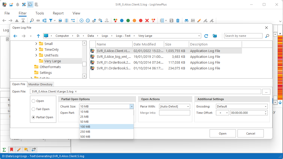The width and height of the screenshot is (283, 159).
Task: Choose 100 MB chunk size
Action: pyautogui.click(x=107, y=127)
